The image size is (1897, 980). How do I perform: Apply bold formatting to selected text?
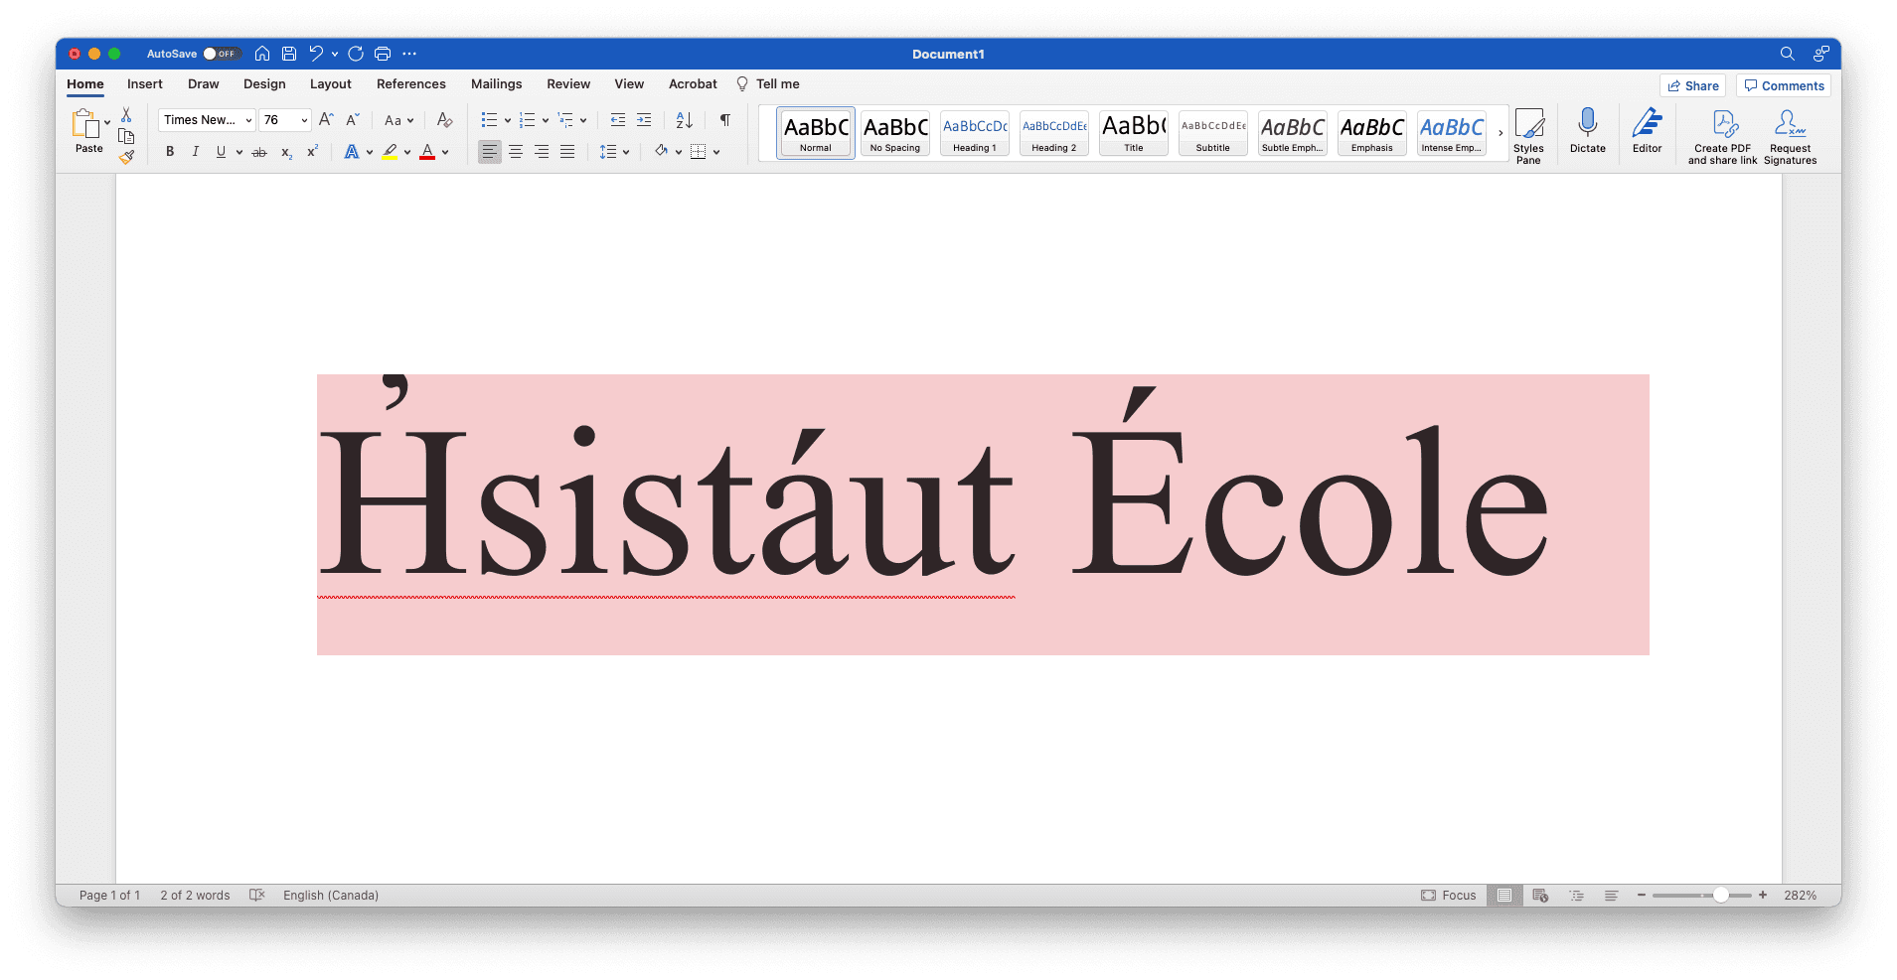click(x=169, y=151)
